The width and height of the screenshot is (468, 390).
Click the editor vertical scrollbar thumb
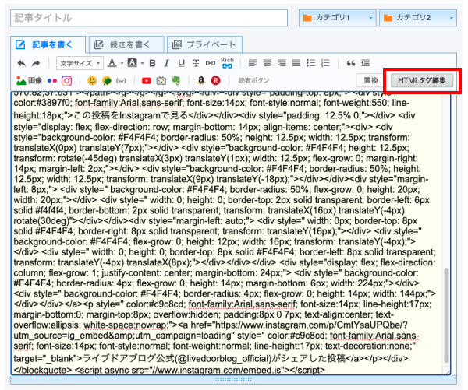446,315
